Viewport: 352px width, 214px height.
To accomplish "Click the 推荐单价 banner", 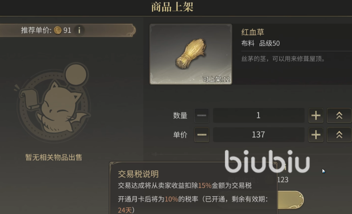I will pos(67,30).
